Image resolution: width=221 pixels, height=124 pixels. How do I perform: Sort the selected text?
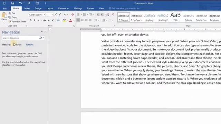pos(108,14)
